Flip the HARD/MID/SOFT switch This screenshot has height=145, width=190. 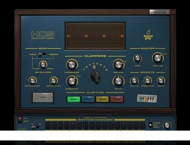click(150, 125)
